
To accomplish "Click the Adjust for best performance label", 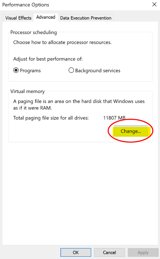I will (x=48, y=59).
